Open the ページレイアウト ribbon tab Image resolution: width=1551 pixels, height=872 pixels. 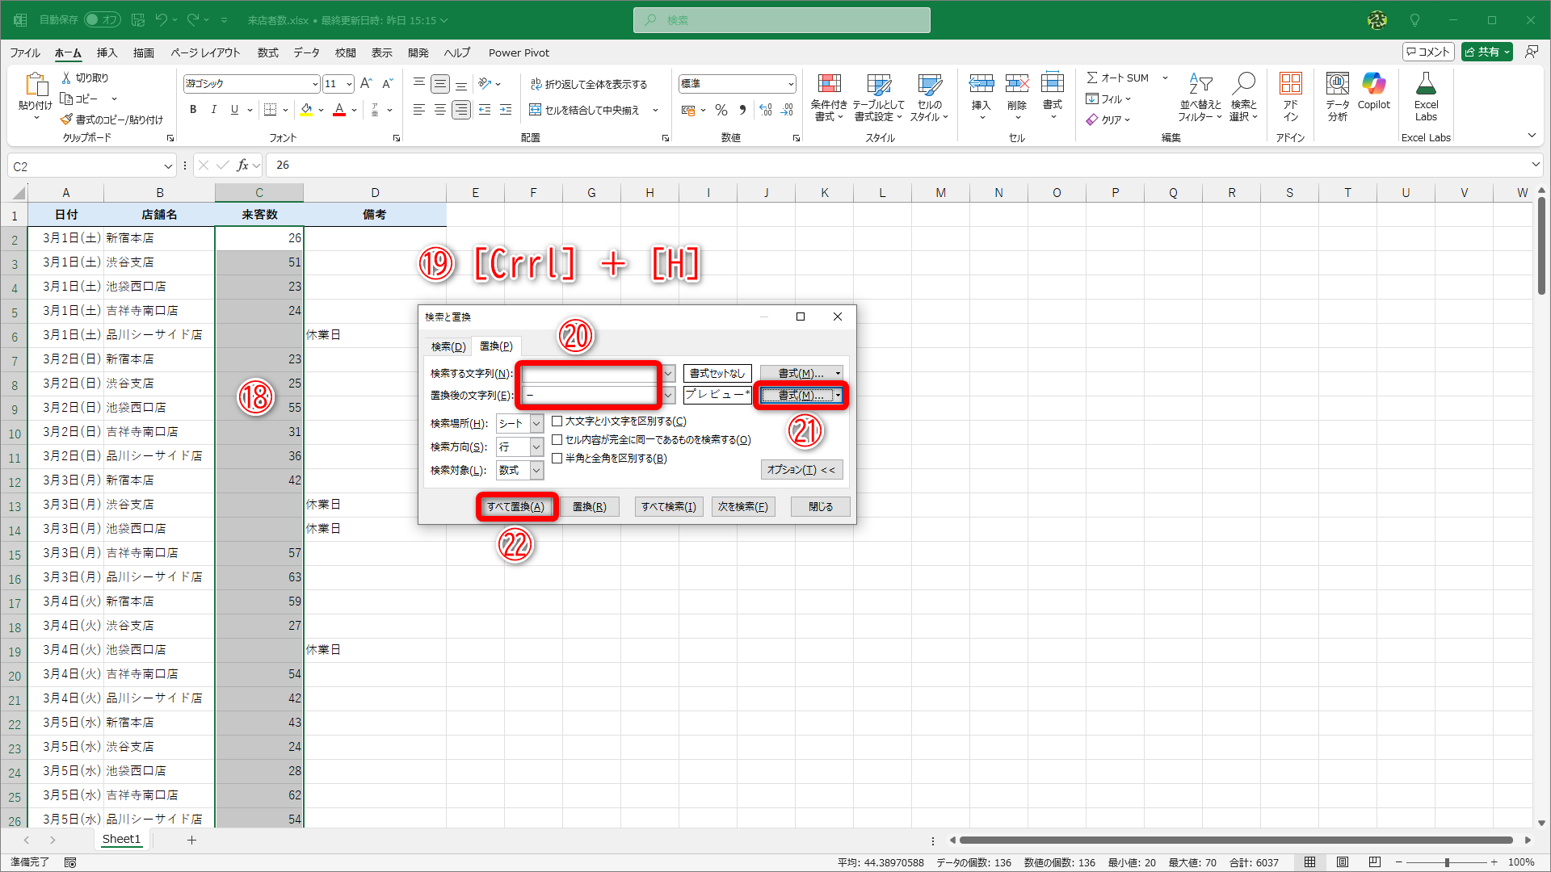(204, 52)
